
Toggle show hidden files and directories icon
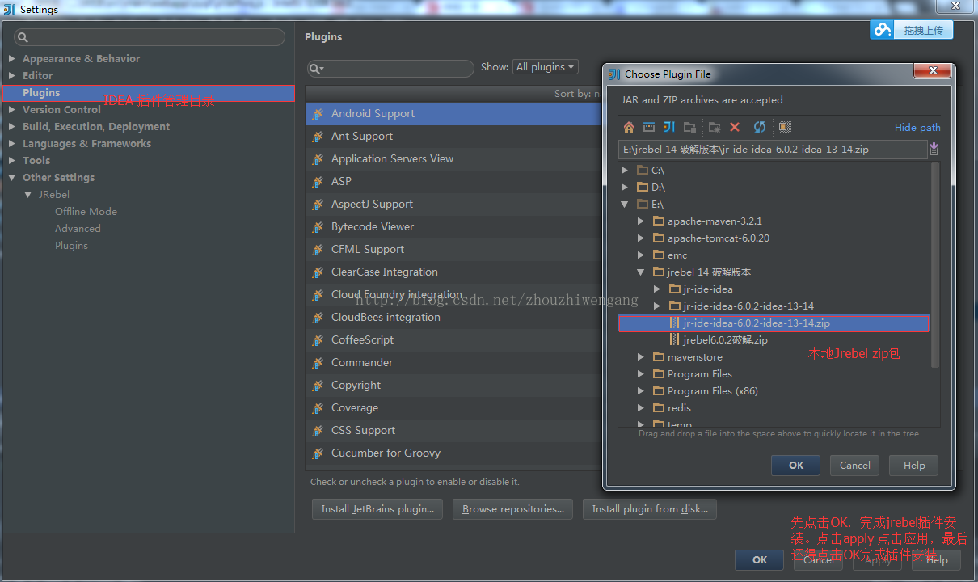[784, 127]
